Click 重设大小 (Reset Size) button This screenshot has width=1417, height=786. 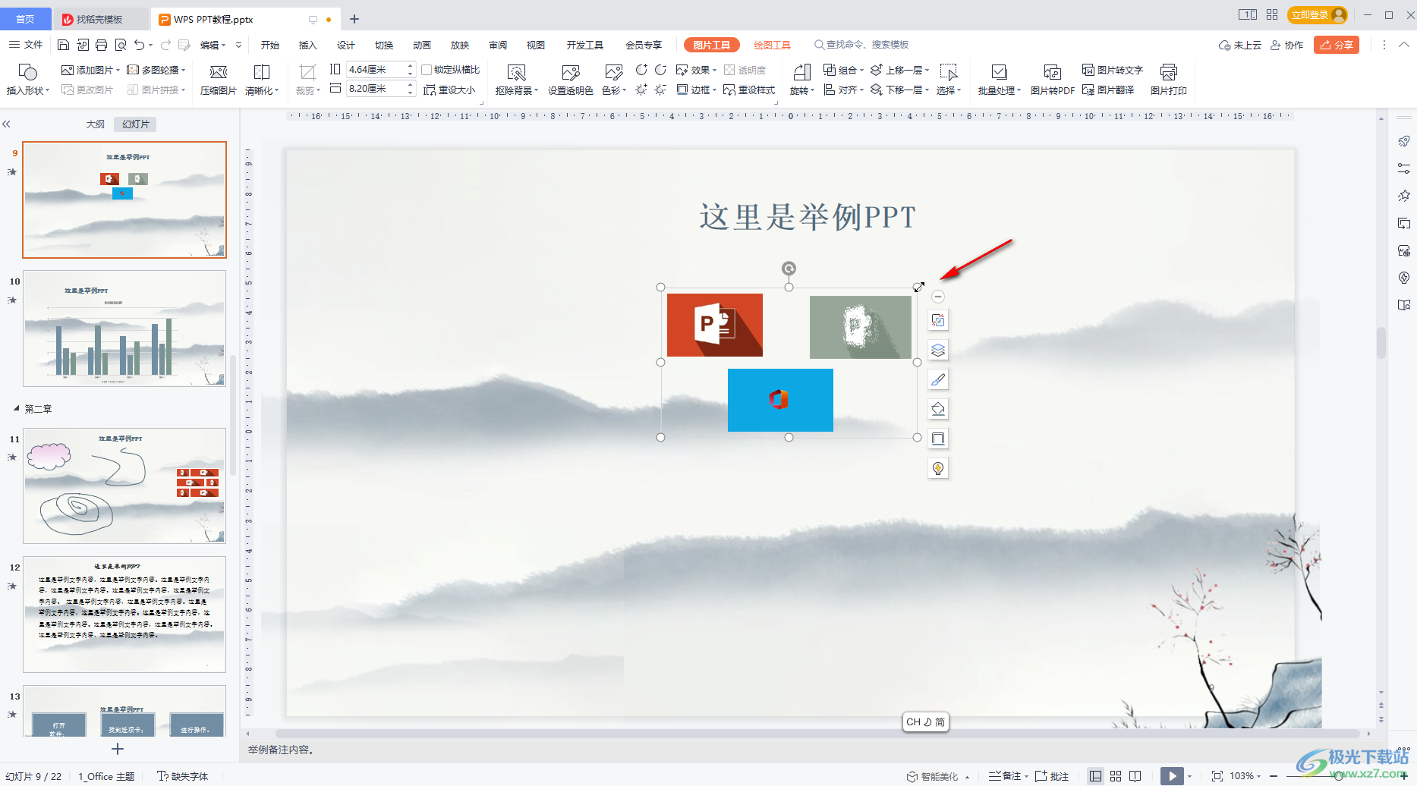[x=449, y=90]
